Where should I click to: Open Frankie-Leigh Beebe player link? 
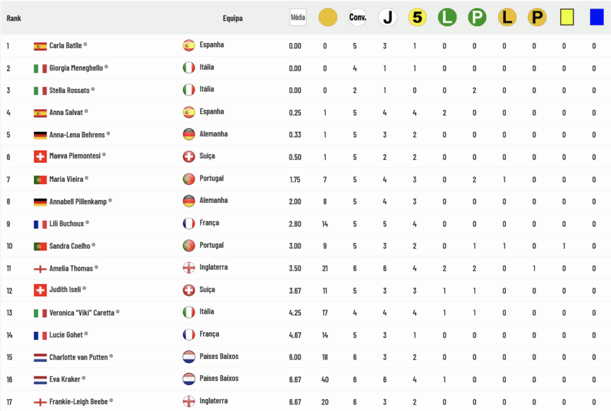point(78,401)
